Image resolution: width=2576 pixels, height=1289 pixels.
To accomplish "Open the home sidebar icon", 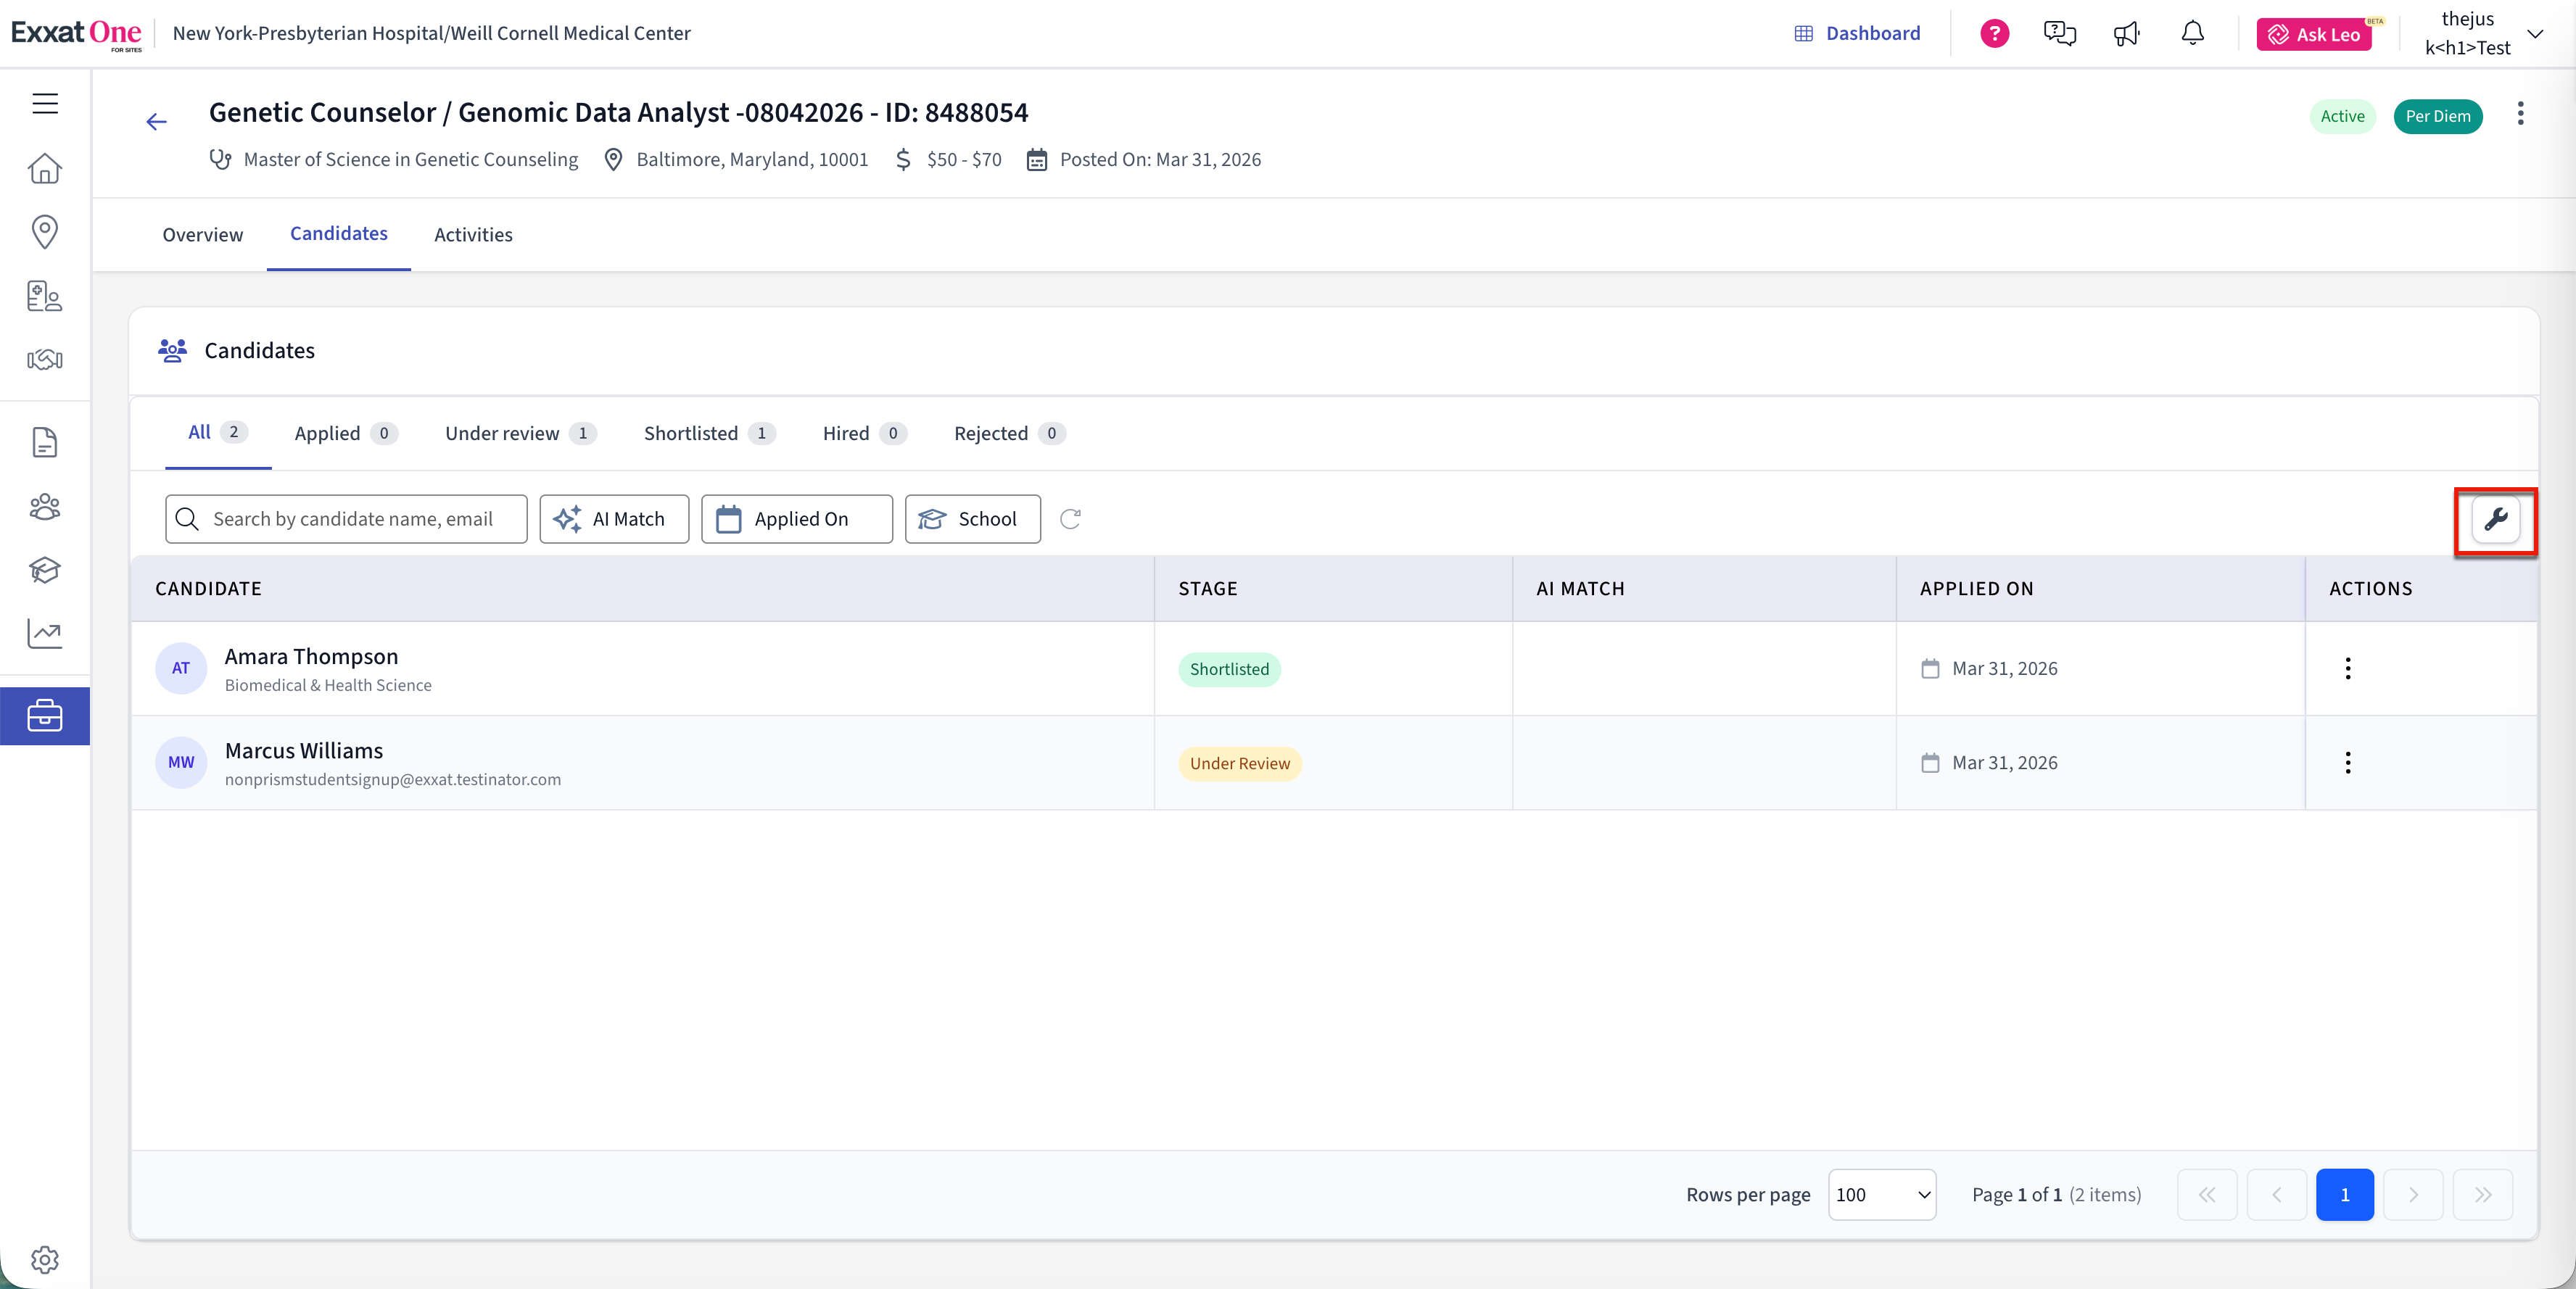I will (x=45, y=168).
